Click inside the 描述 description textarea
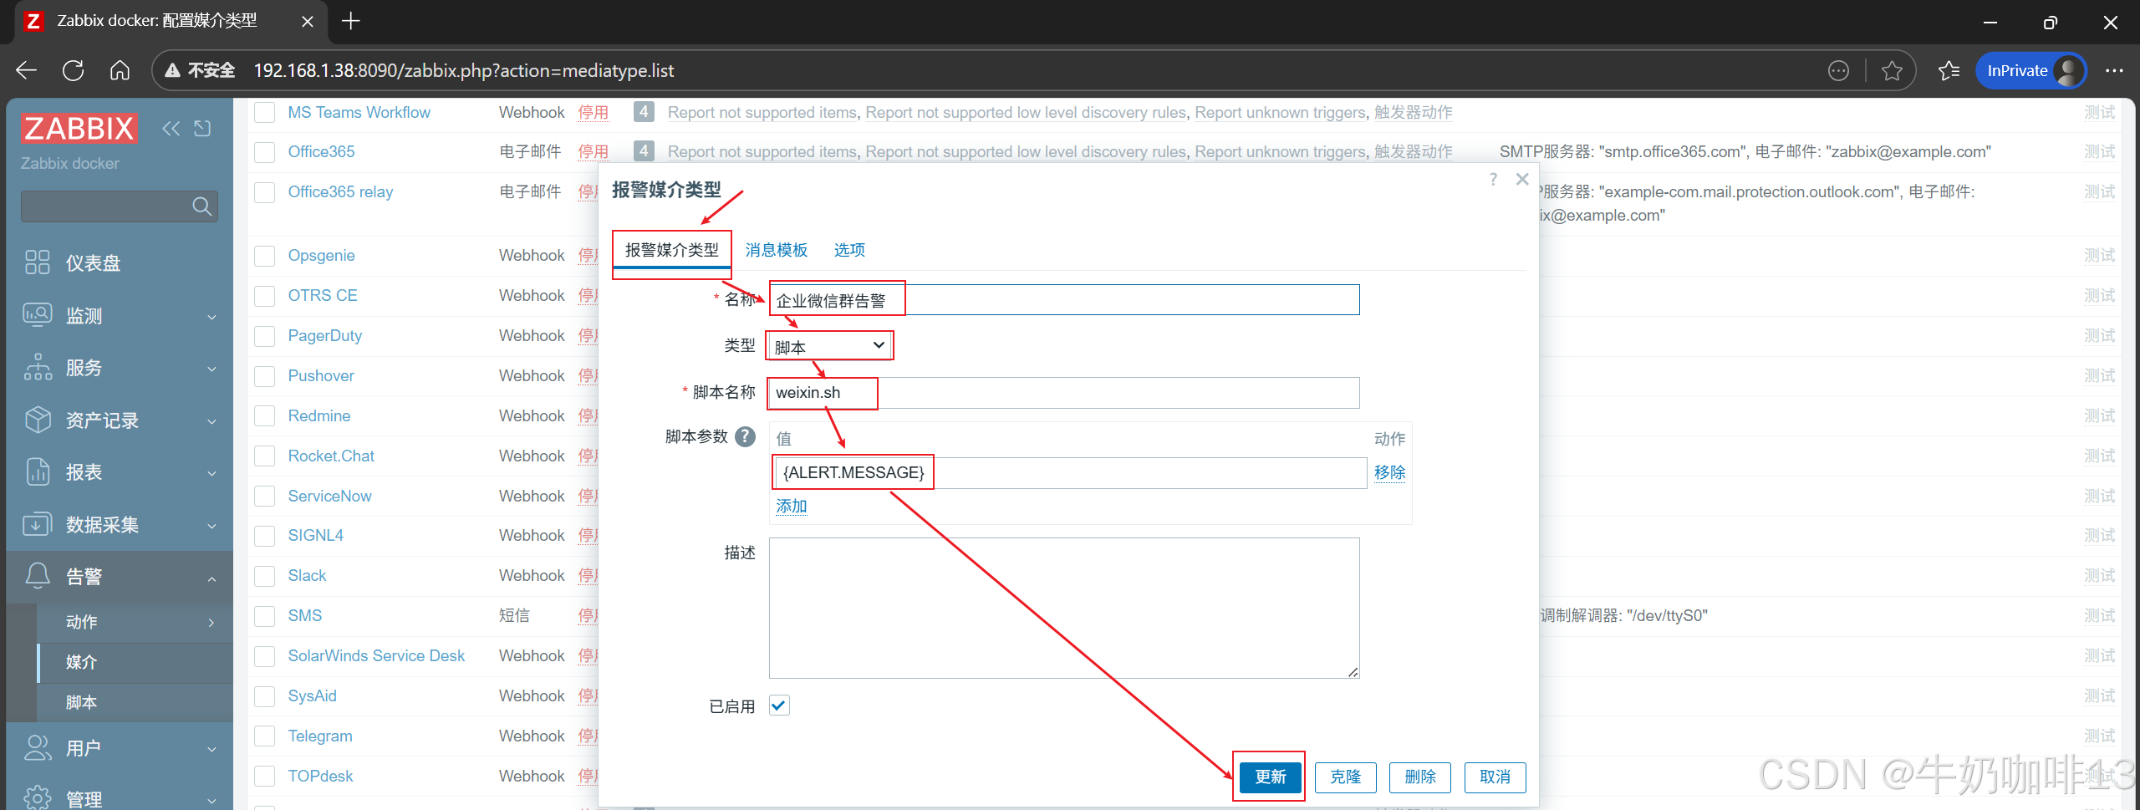 click(x=1064, y=608)
